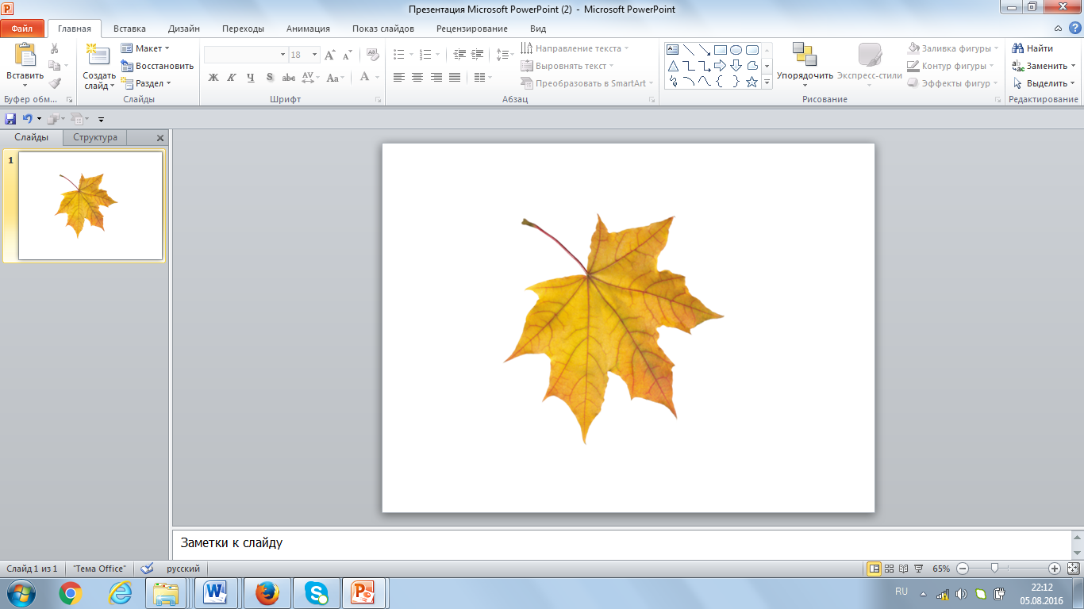
Task: Start the slide show from status bar icon
Action: pyautogui.click(x=918, y=569)
